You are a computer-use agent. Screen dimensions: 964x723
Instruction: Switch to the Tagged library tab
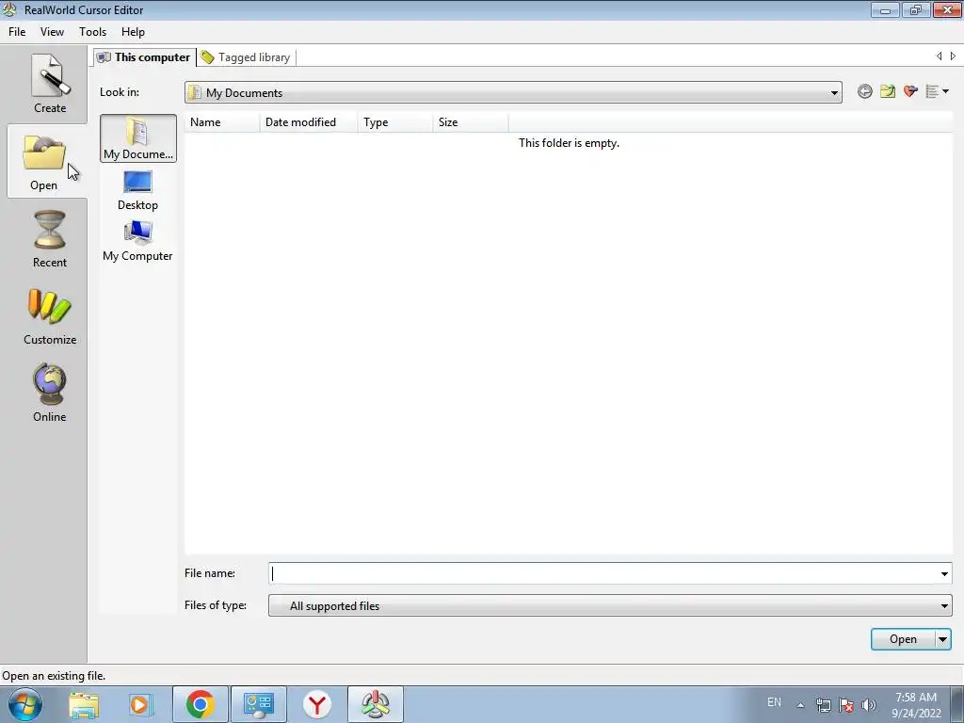[246, 57]
